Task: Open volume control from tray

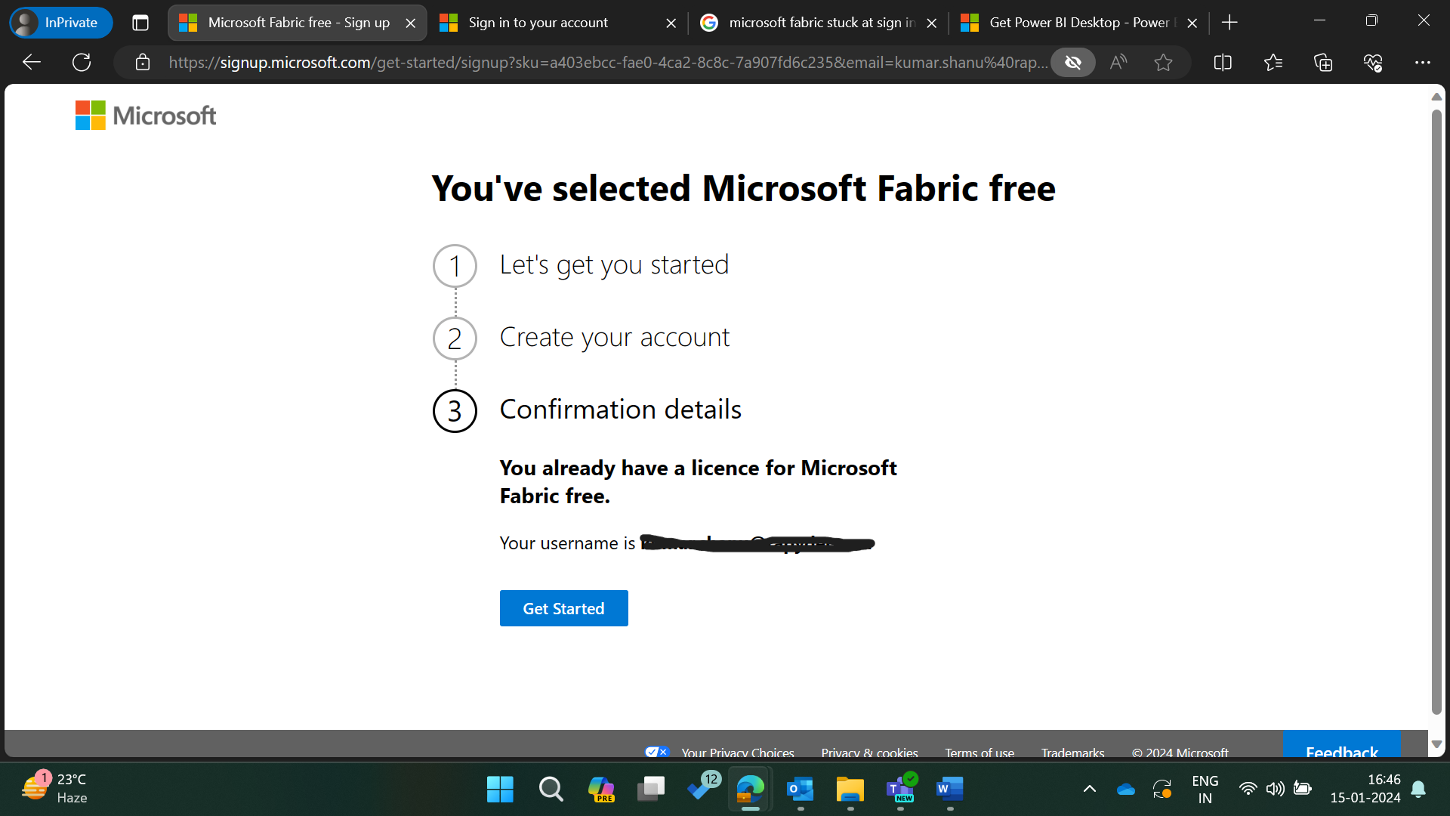Action: coord(1276,790)
